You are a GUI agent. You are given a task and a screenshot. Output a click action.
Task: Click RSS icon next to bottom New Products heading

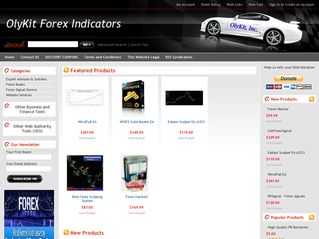point(66,232)
